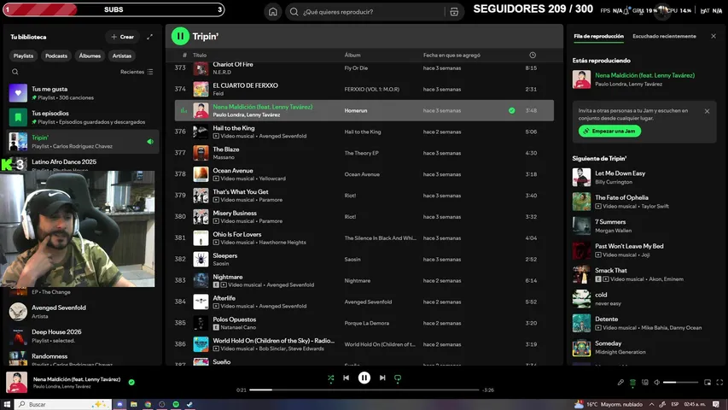Sort by the Título column header

200,55
